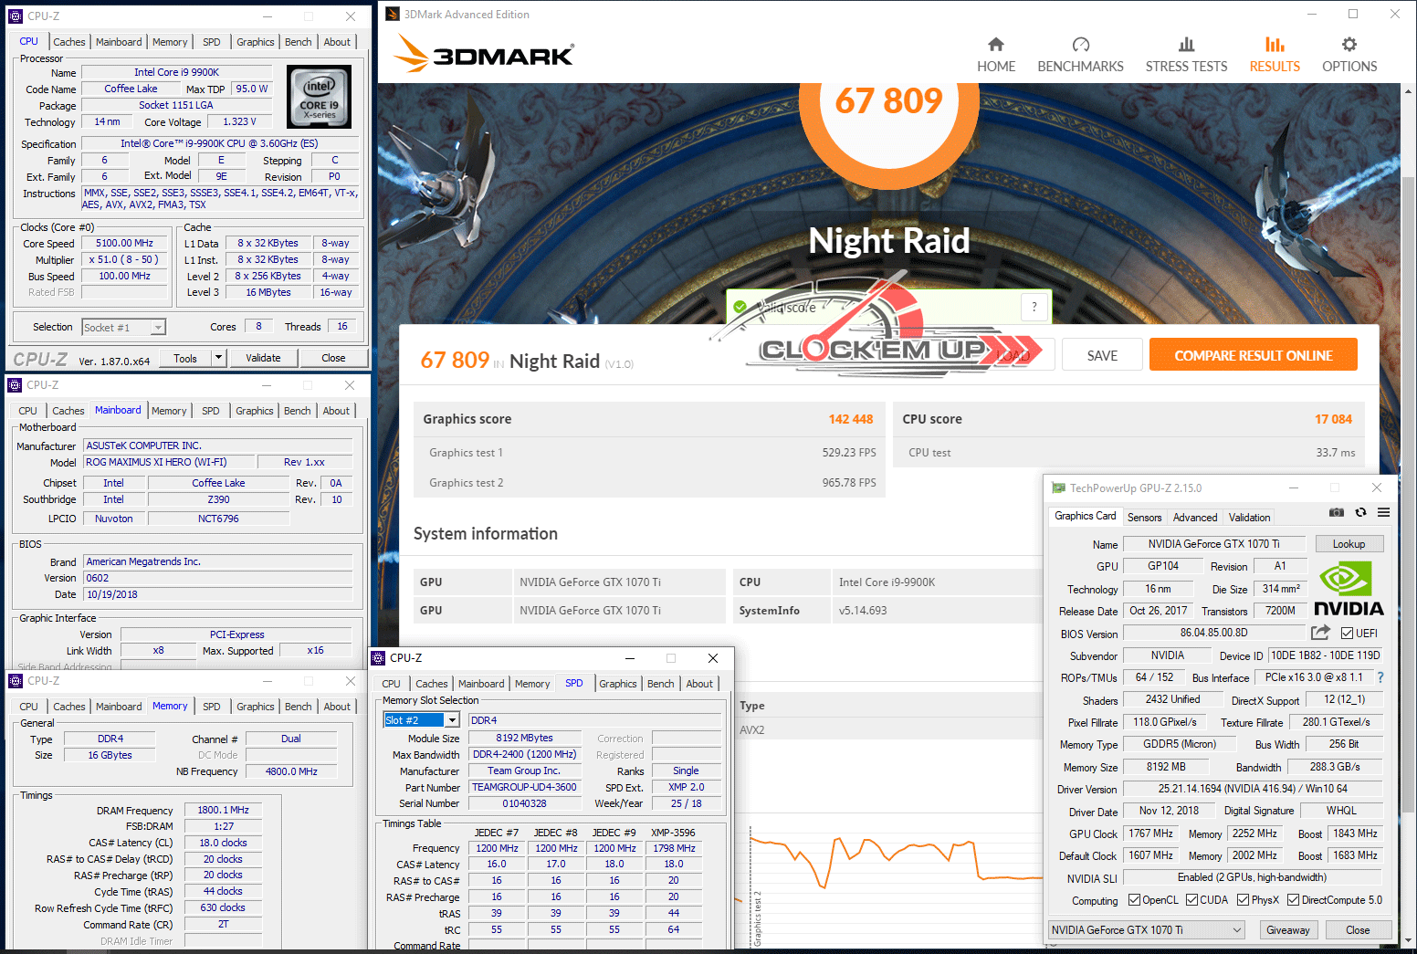Click Compare Result Online button
Image resolution: width=1417 pixels, height=954 pixels.
(x=1253, y=355)
